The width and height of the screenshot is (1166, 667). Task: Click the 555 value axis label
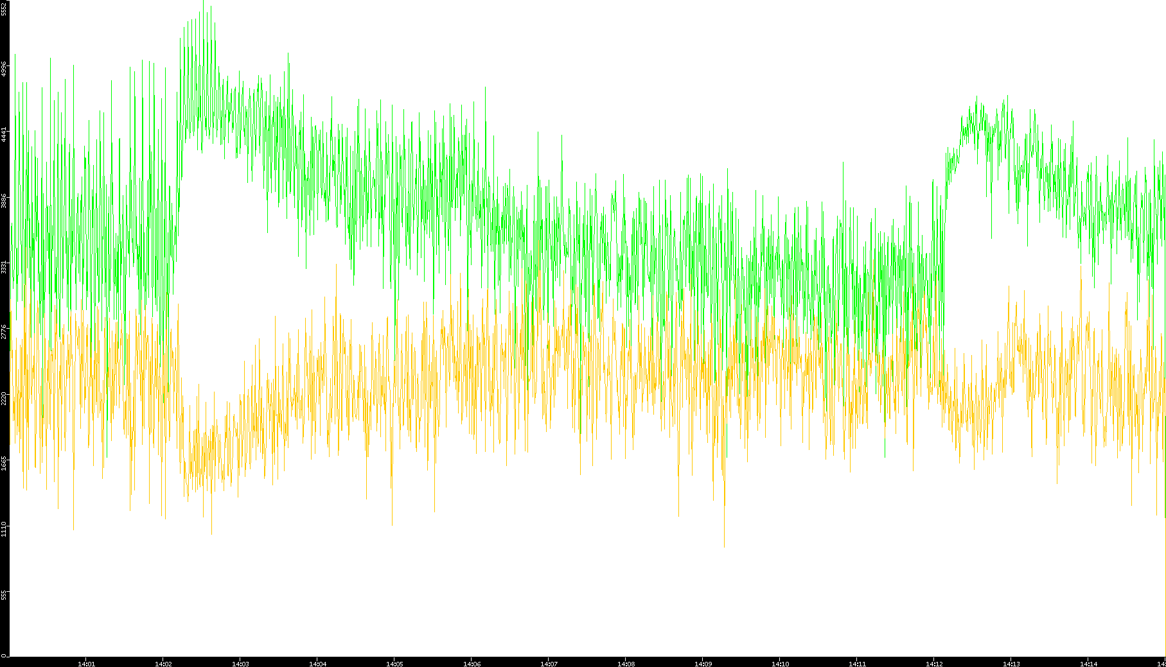(x=4, y=595)
